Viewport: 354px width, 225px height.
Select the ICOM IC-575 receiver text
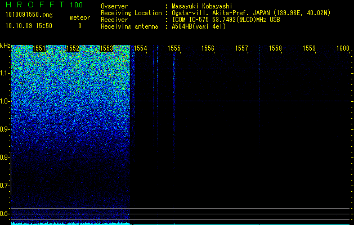coord(226,20)
